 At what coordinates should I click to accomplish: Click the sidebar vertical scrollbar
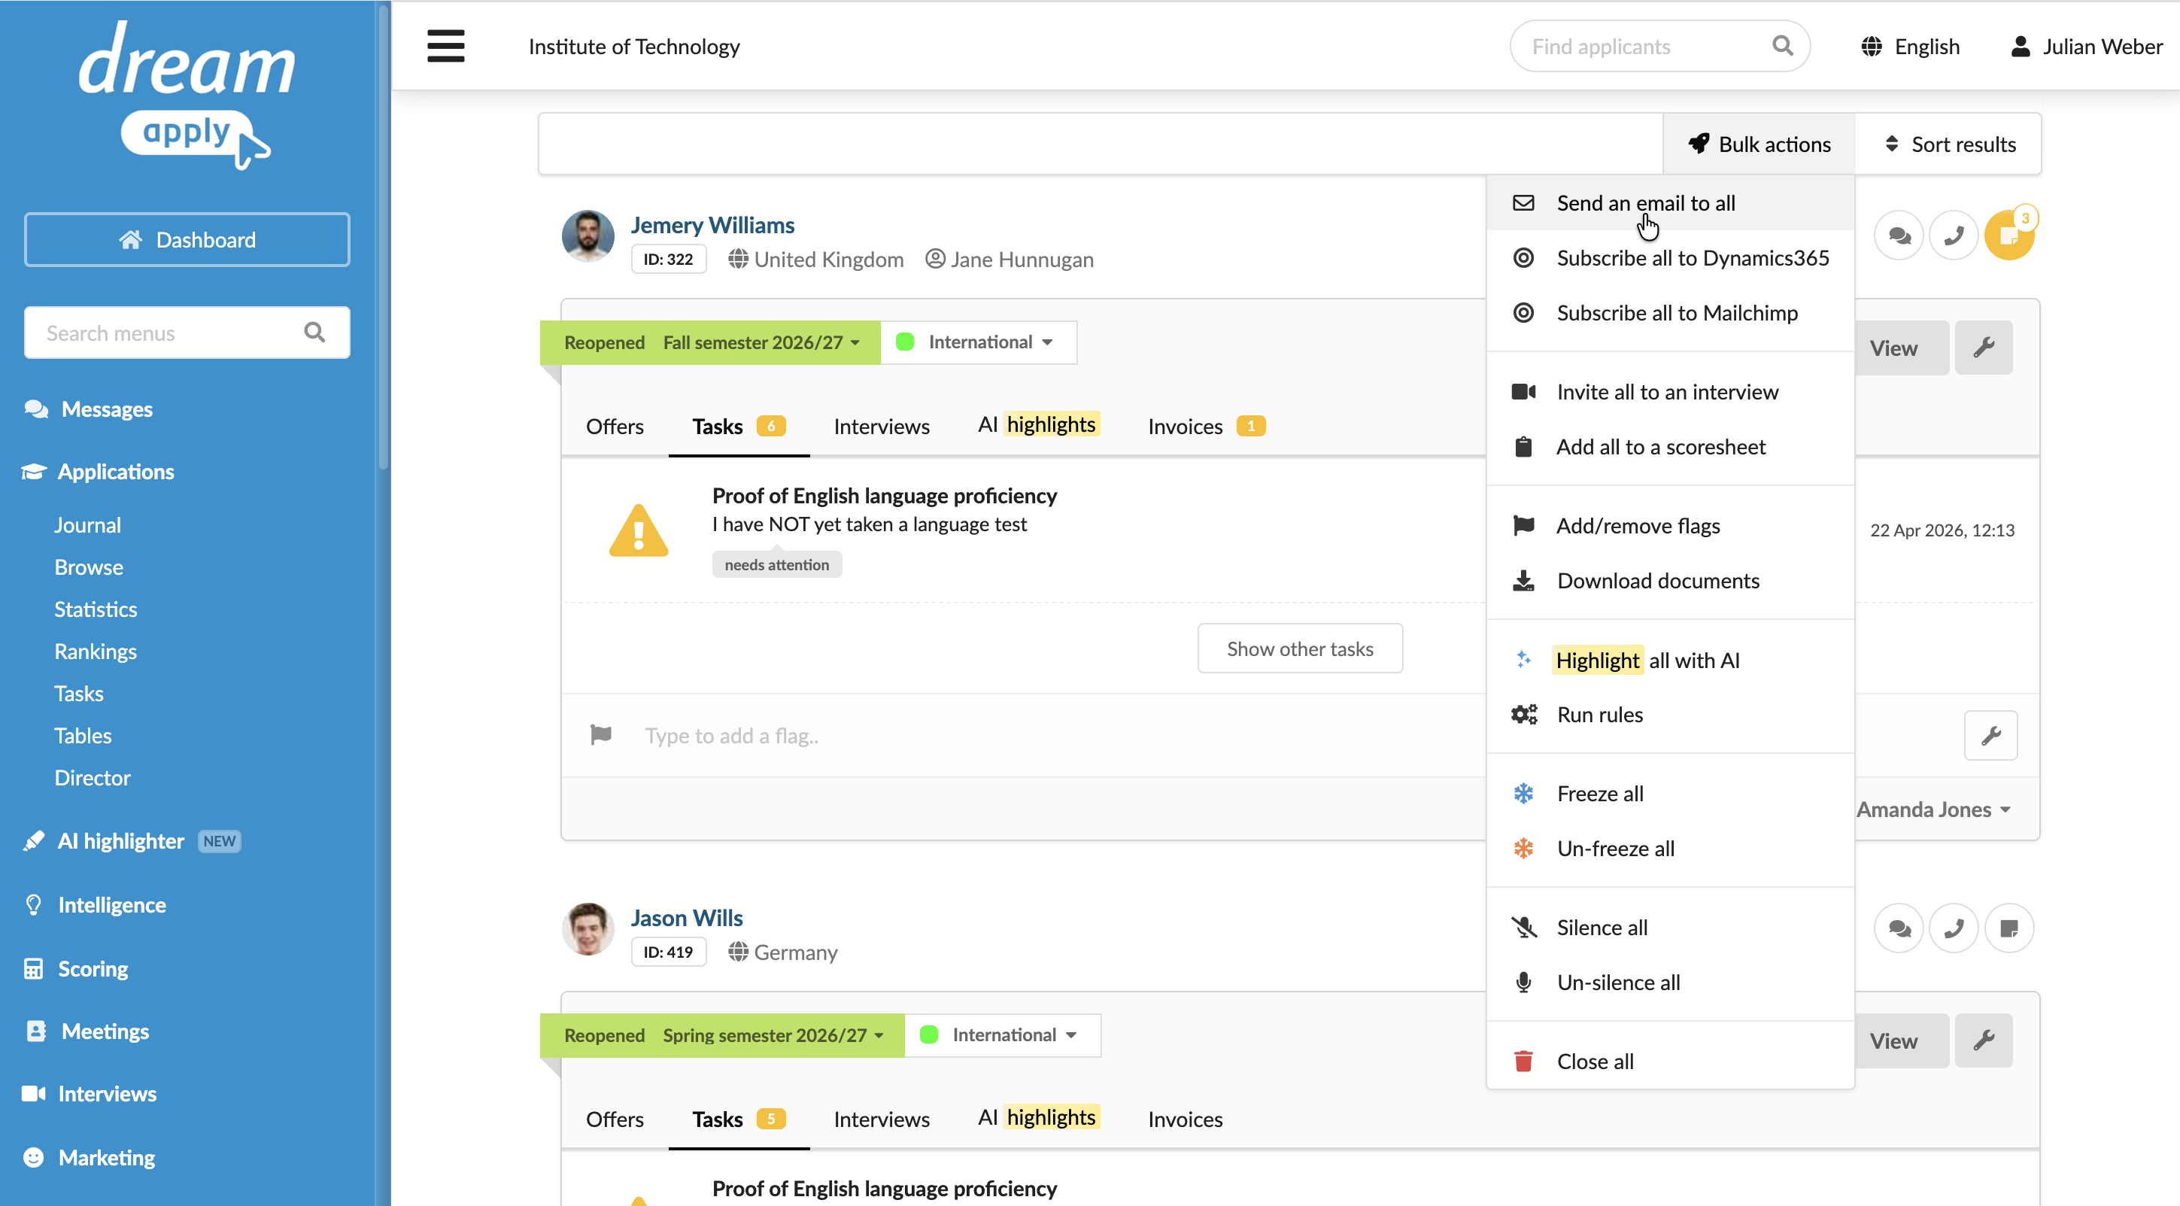(384, 237)
